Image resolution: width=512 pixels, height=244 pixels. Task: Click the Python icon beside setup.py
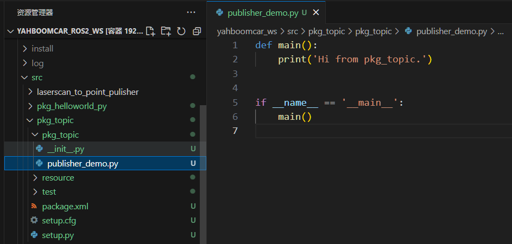tap(34, 235)
